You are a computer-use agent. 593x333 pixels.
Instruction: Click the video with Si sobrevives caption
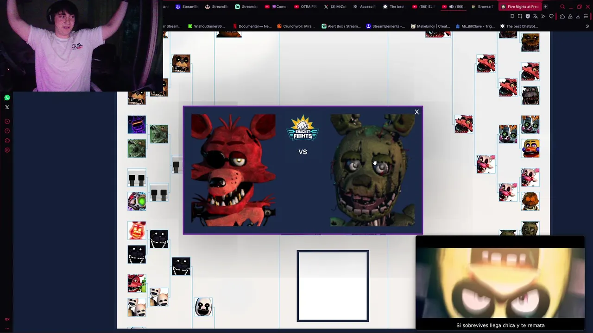point(500,283)
